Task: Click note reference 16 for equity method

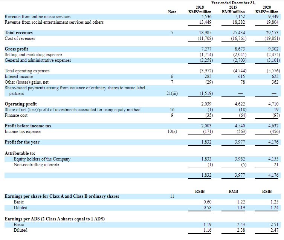Action: coord(172,110)
